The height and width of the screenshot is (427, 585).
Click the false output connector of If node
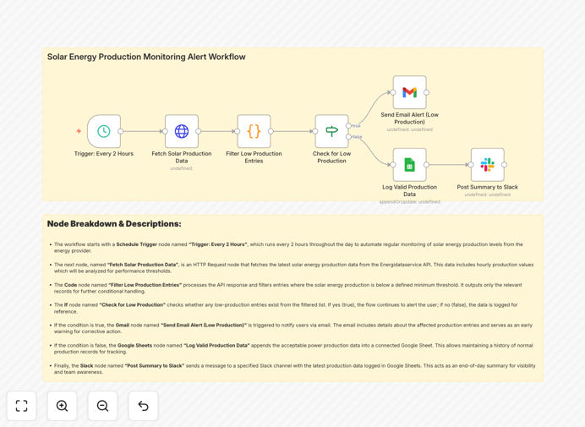(x=348, y=137)
